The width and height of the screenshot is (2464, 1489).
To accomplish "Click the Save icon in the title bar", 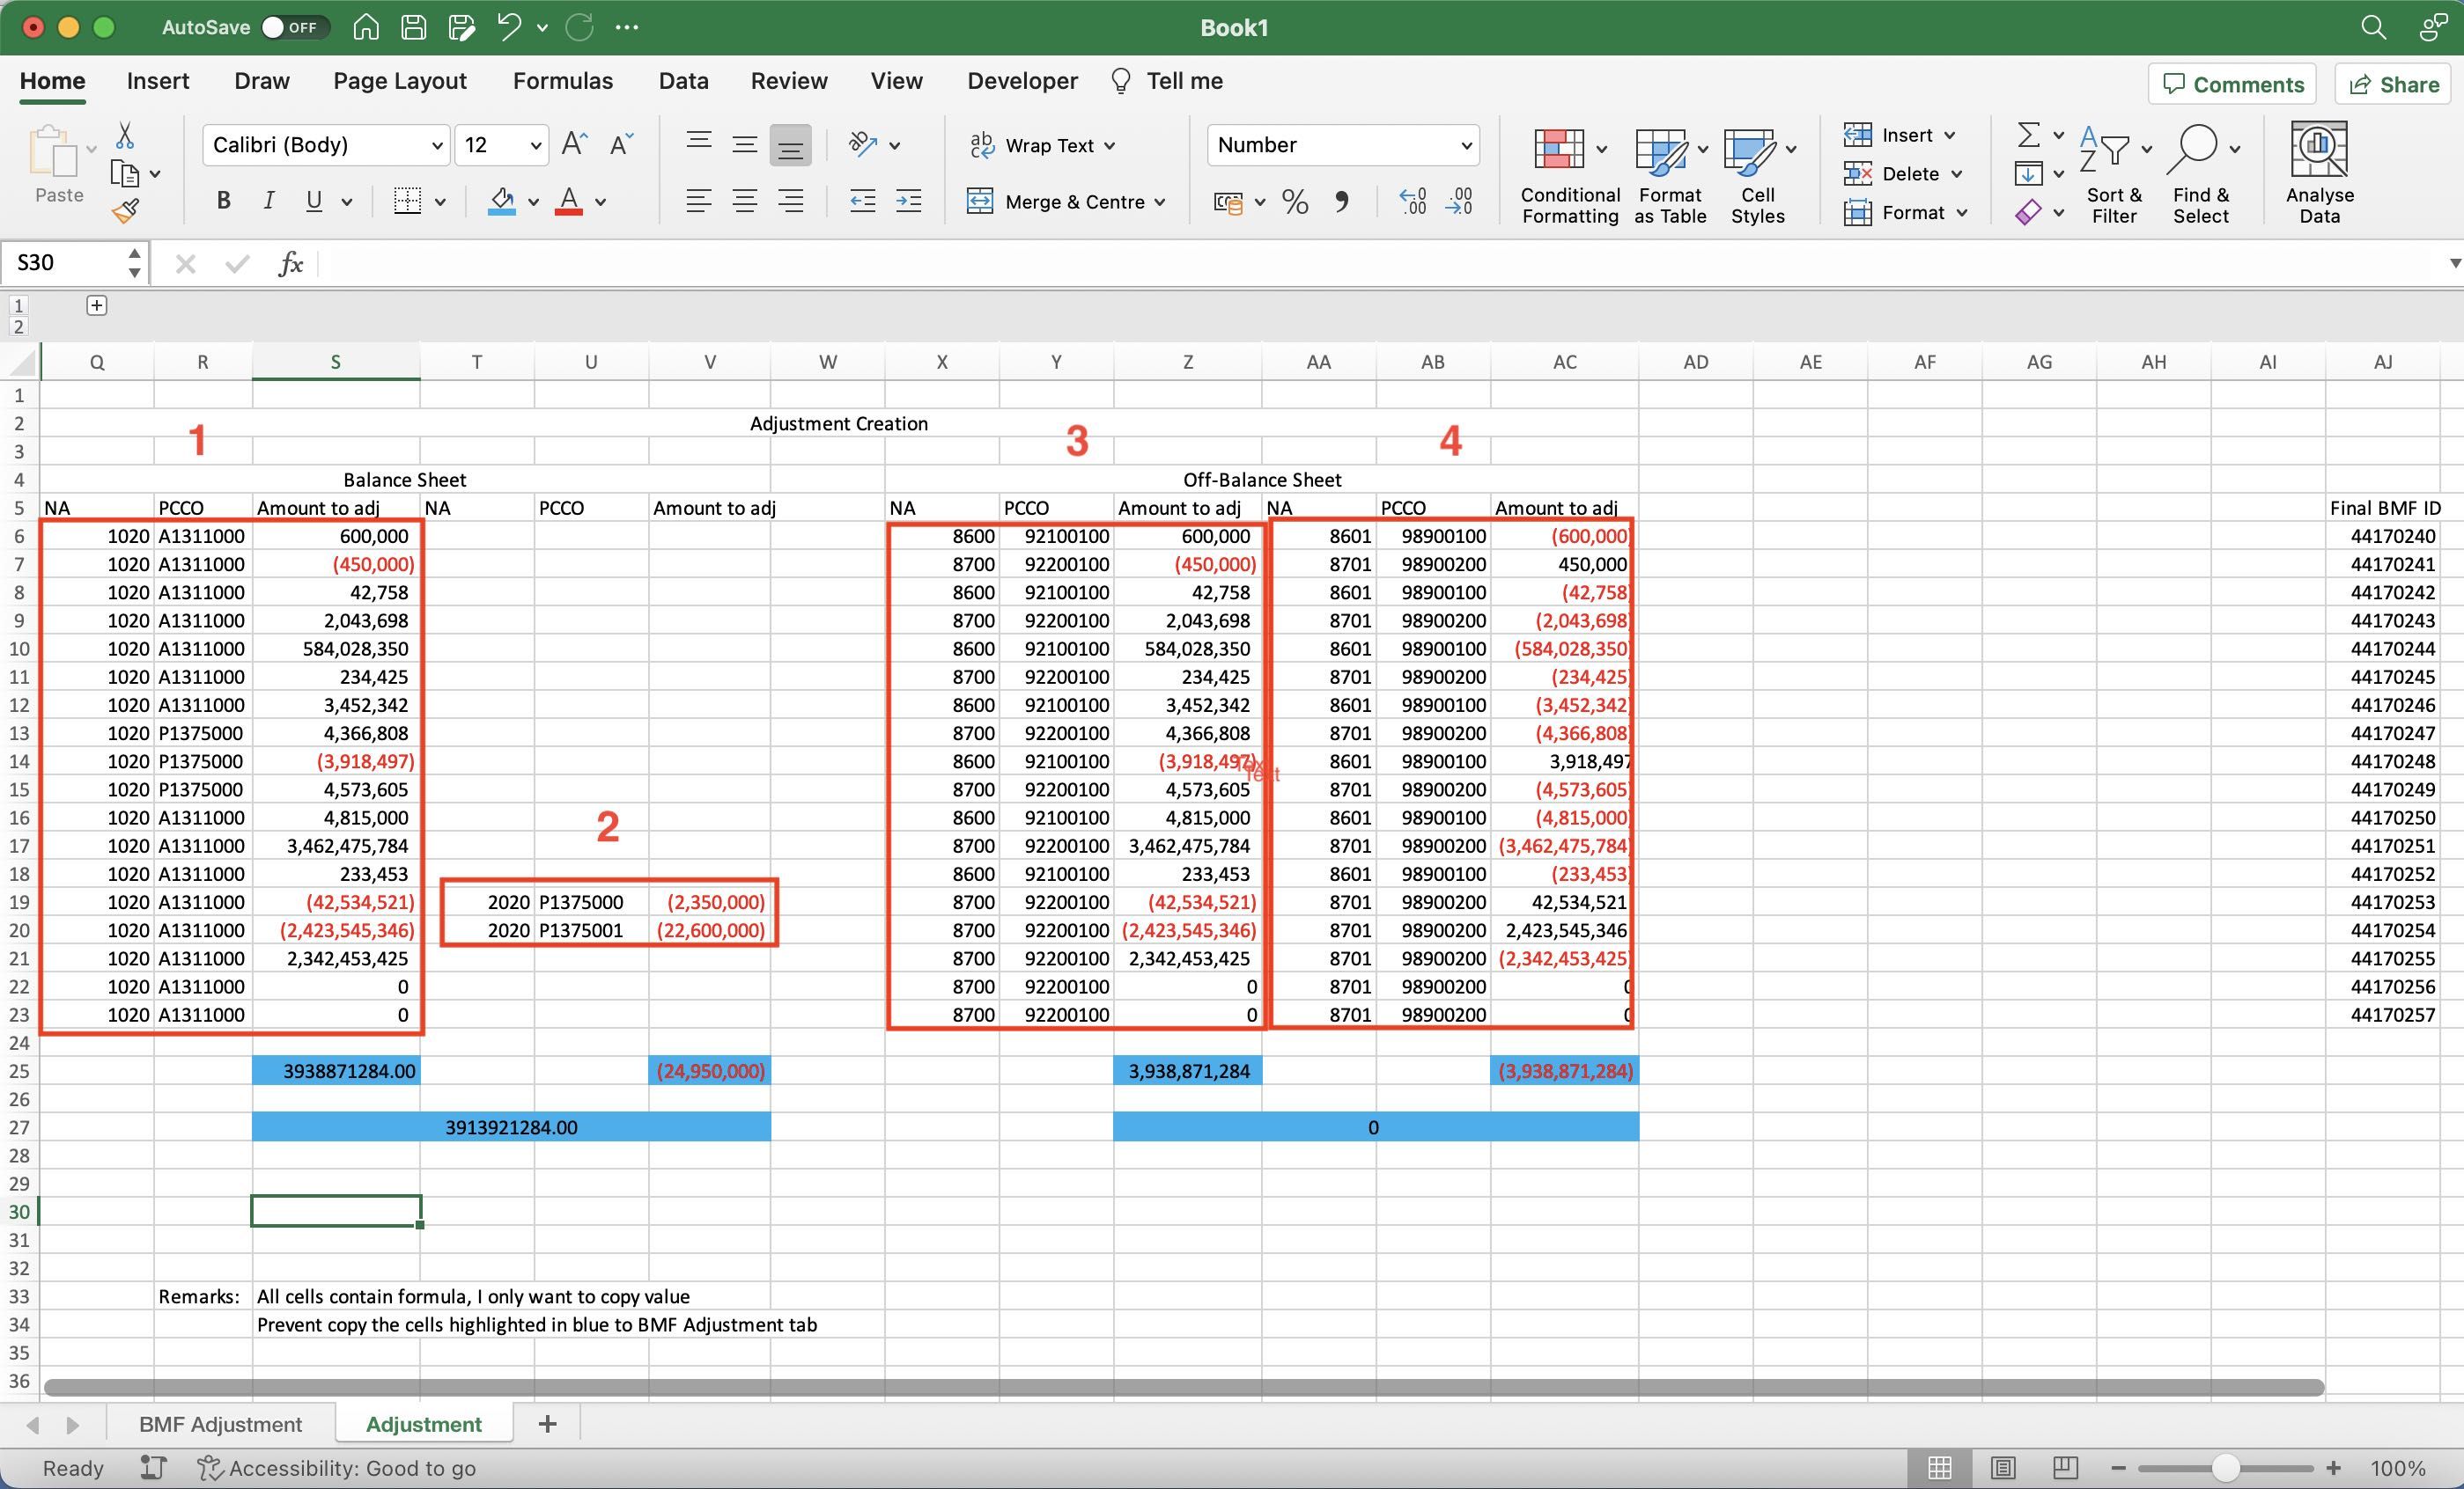I will click(413, 27).
